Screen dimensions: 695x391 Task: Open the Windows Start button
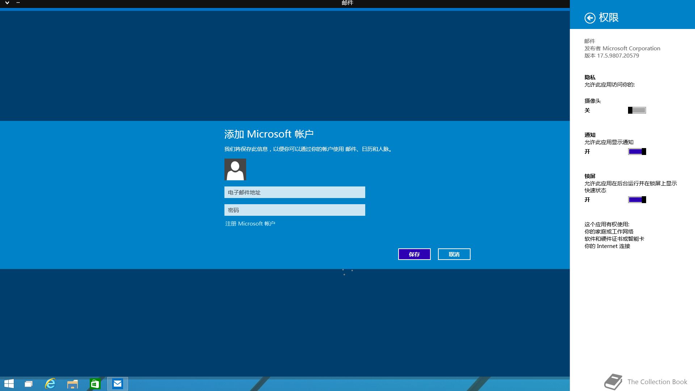9,384
